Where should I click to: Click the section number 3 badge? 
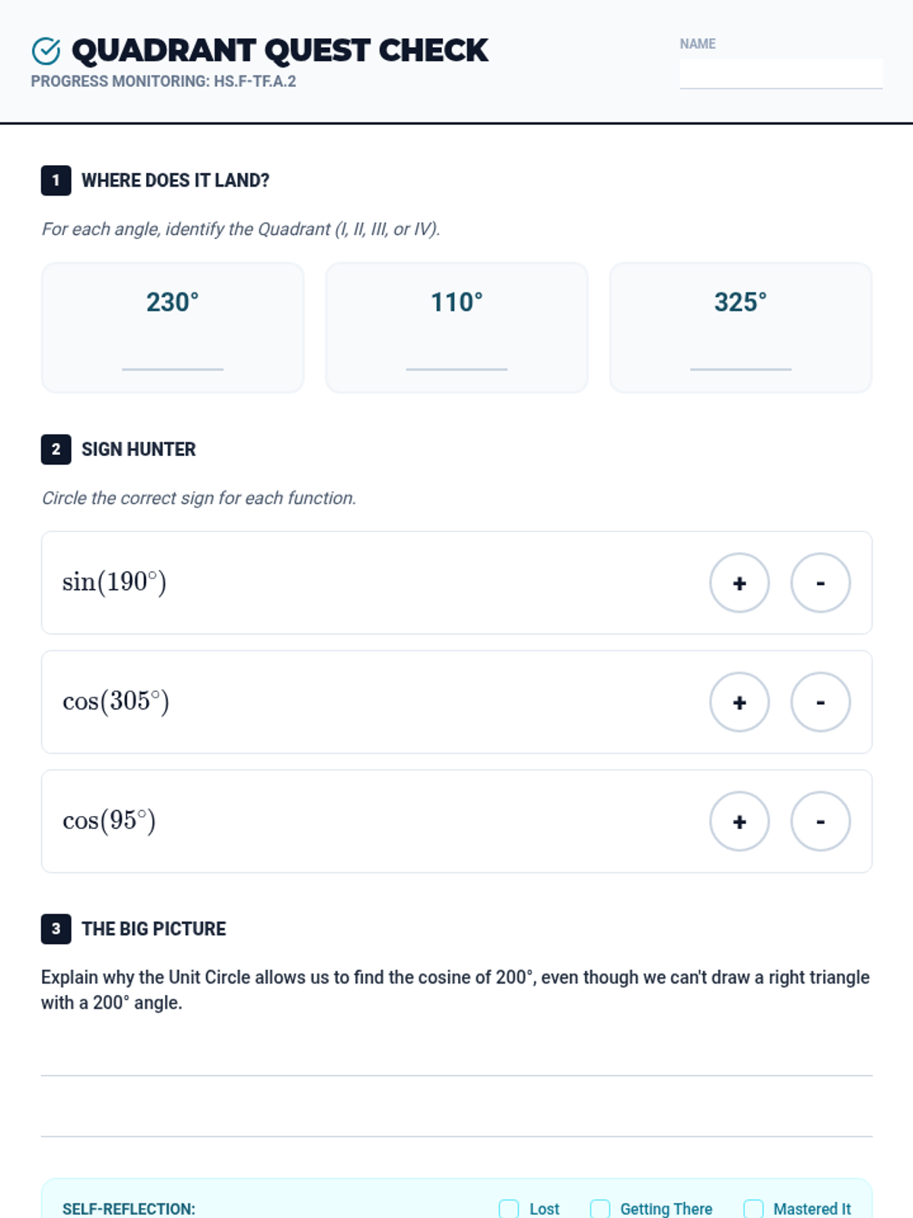click(x=56, y=929)
